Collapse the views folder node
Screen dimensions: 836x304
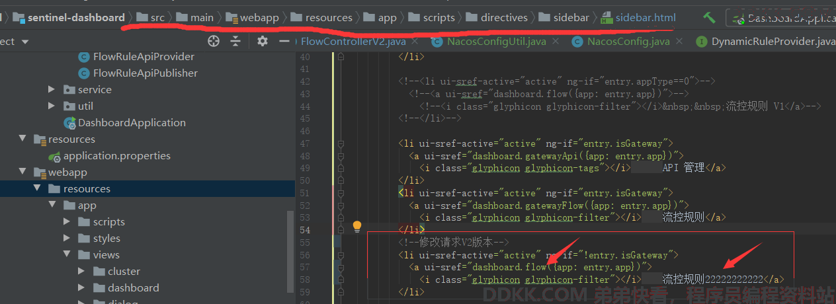click(67, 255)
